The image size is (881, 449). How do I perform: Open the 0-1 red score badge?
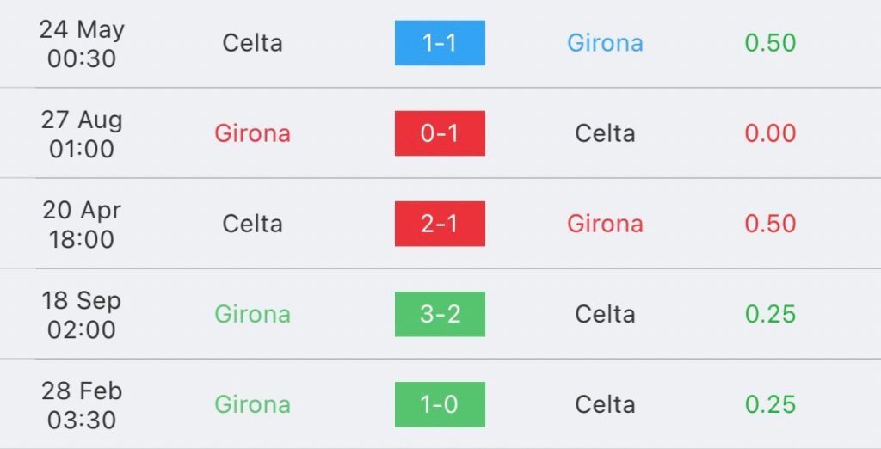click(x=440, y=133)
